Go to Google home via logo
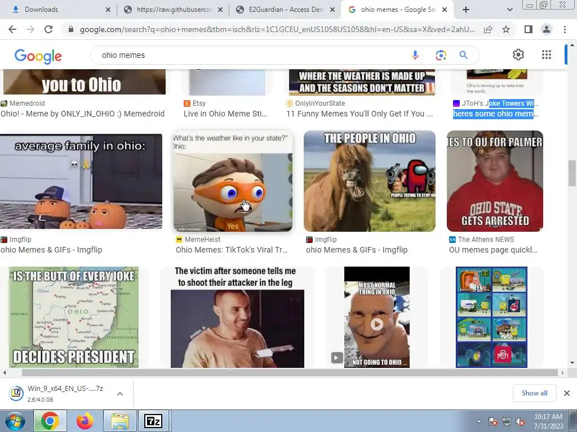 (38, 56)
